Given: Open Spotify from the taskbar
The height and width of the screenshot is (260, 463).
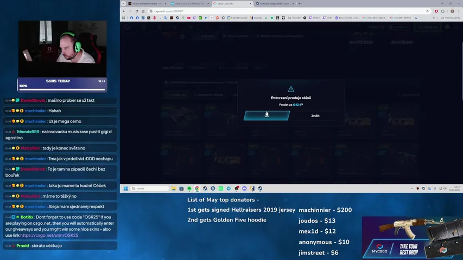Looking at the screenshot, I should pos(189,188).
